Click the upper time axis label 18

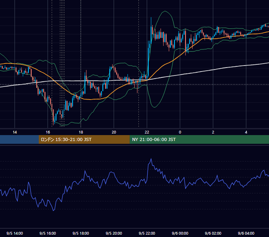pyautogui.click(x=81, y=132)
